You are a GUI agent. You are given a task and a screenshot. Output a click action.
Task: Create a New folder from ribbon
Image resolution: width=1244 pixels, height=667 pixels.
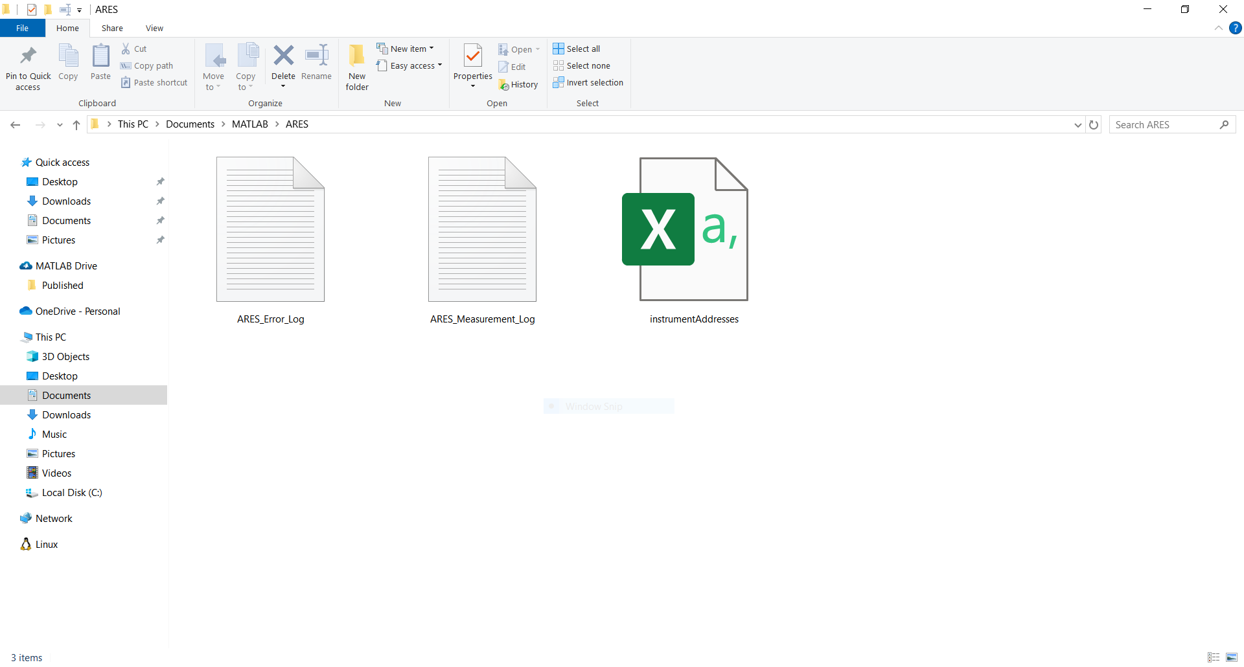coord(357,67)
